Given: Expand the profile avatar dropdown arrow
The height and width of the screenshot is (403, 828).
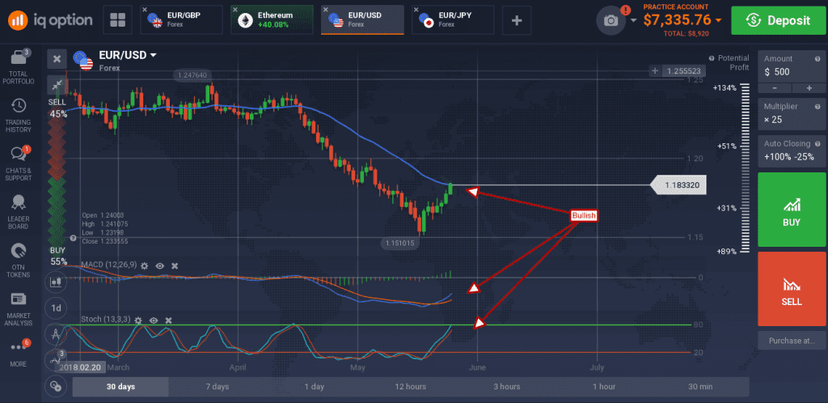Looking at the screenshot, I should [633, 20].
